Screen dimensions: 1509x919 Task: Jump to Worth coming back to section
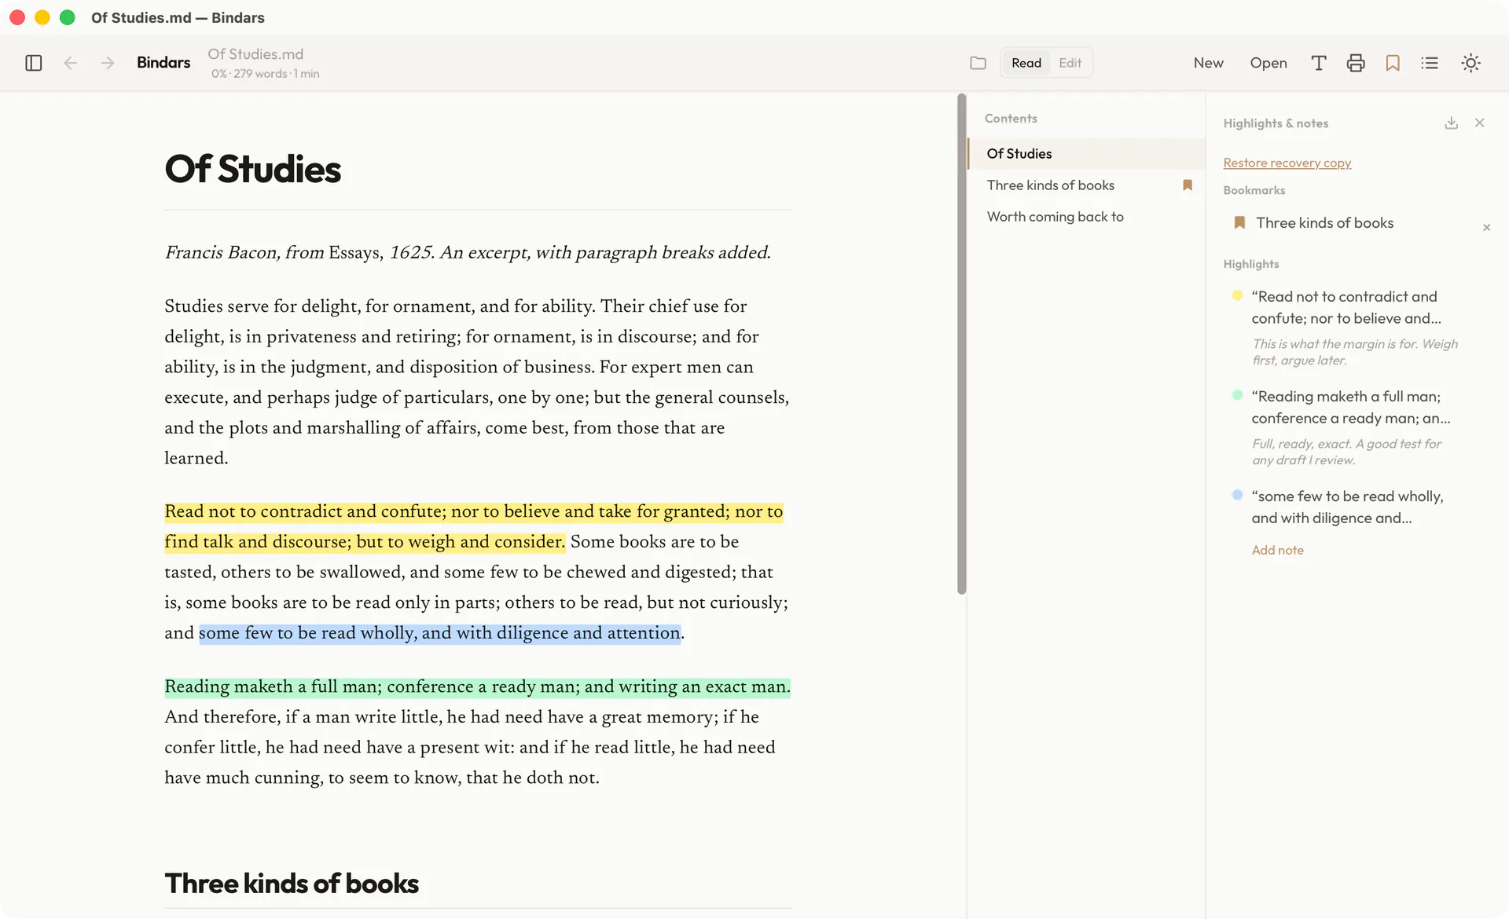click(x=1086, y=217)
